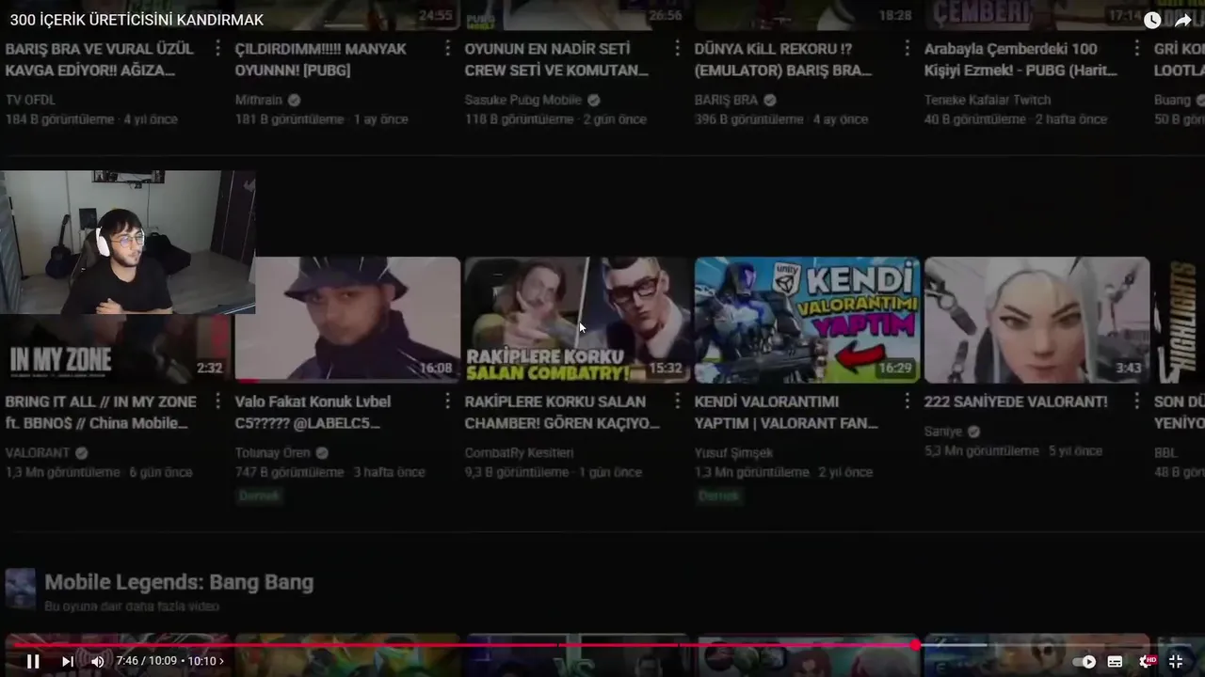This screenshot has height=677, width=1205.
Task: Open three-dot menu for ÇILDIRDIMM MANYAK OYUNNN video
Action: click(447, 48)
